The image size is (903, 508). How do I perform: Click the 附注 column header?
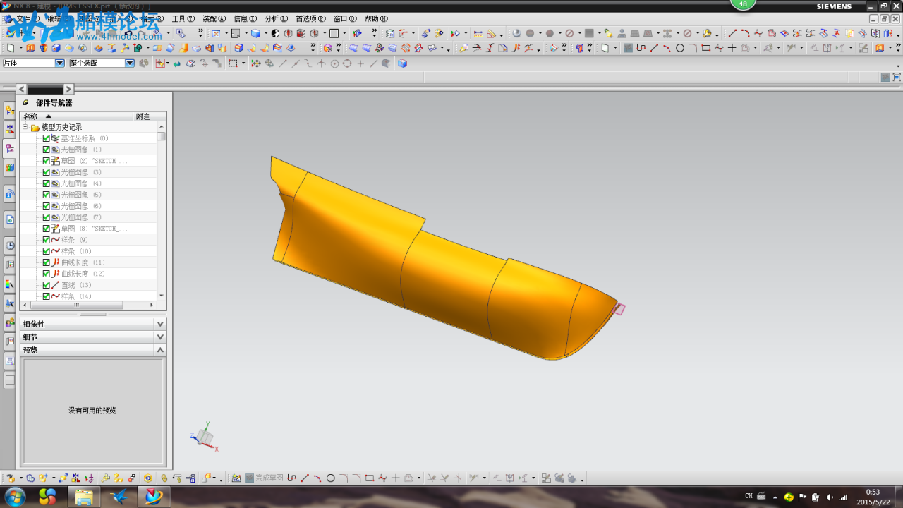[150, 116]
